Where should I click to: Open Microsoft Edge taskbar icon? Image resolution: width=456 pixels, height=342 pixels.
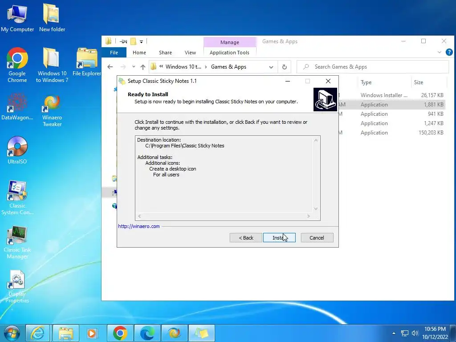point(147,333)
